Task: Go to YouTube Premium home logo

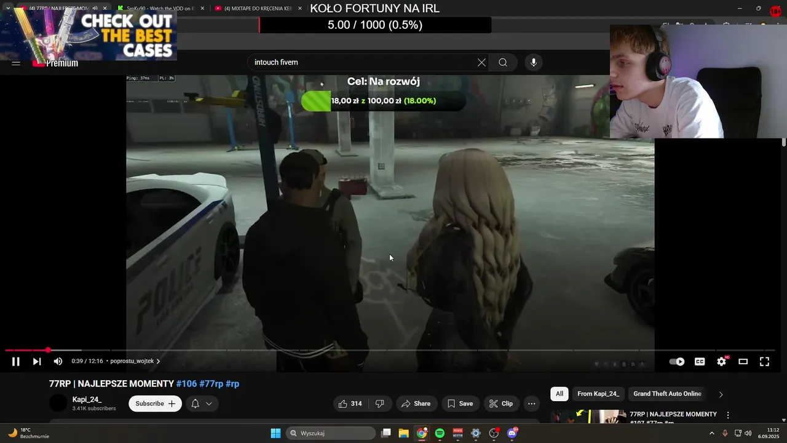Action: (x=55, y=63)
